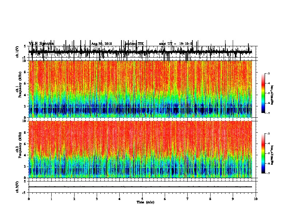This screenshot has height=223, width=288.
Task: Click time axis tick label "1"
Action: coord(51,199)
